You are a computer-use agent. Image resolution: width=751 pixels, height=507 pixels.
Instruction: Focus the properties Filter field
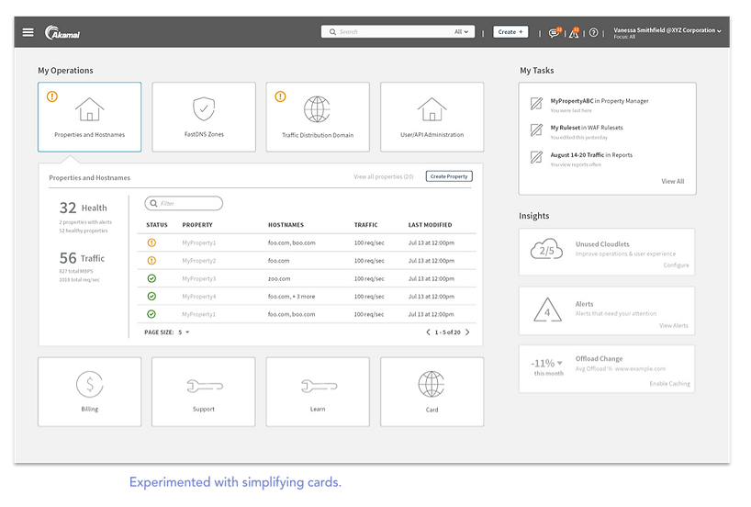click(x=184, y=203)
